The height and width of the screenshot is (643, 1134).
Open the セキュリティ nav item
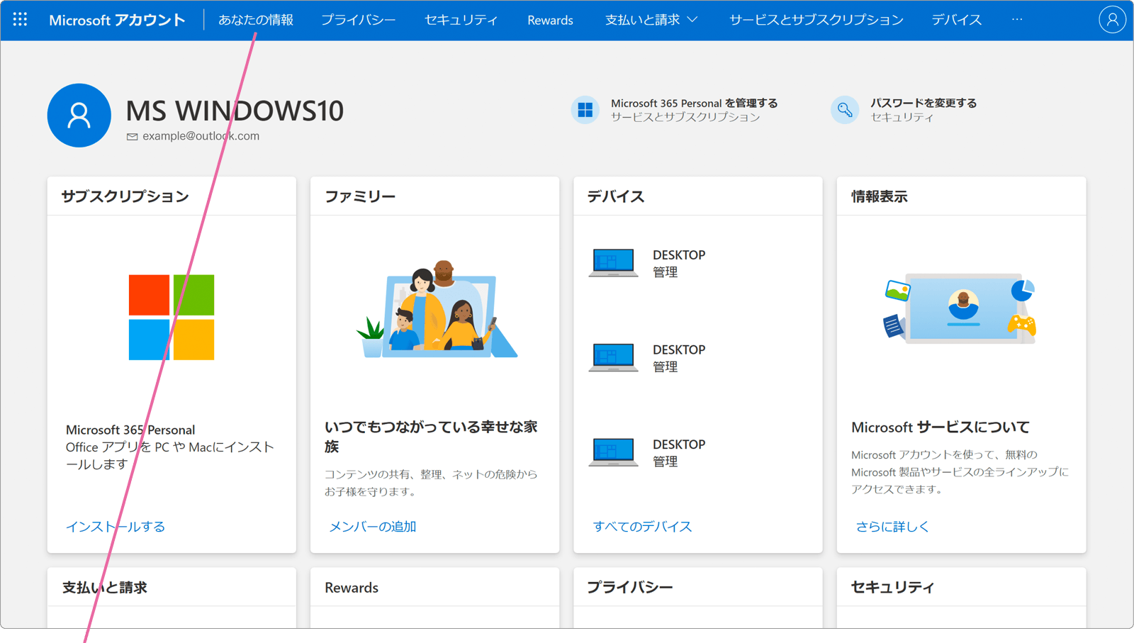461,20
